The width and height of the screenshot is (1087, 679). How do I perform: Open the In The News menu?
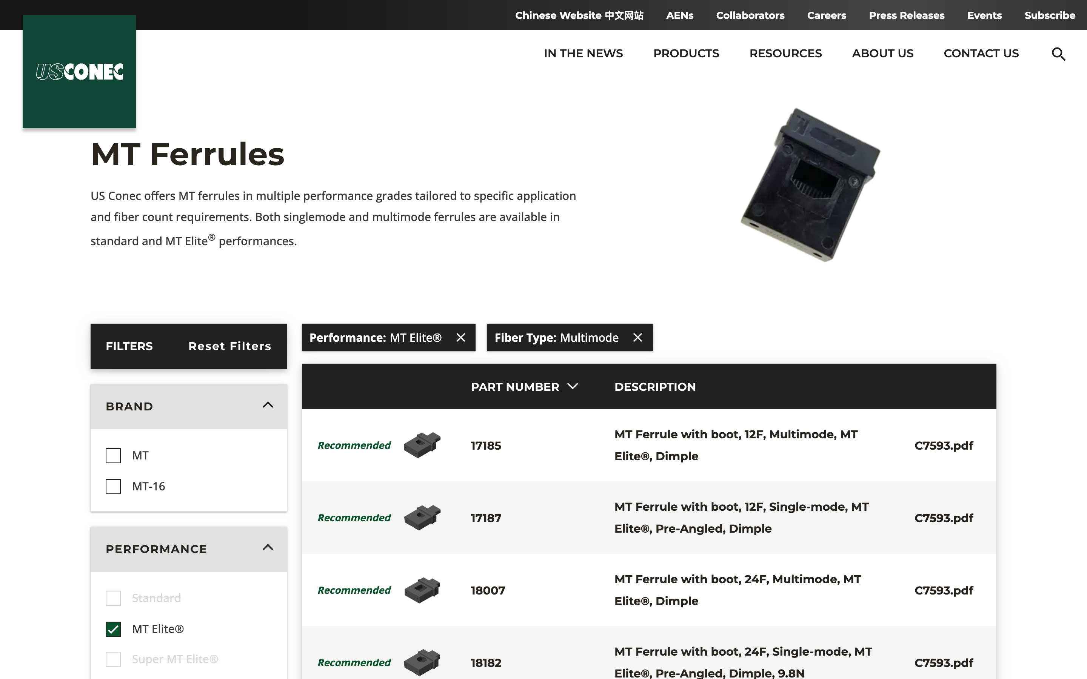[x=583, y=54]
